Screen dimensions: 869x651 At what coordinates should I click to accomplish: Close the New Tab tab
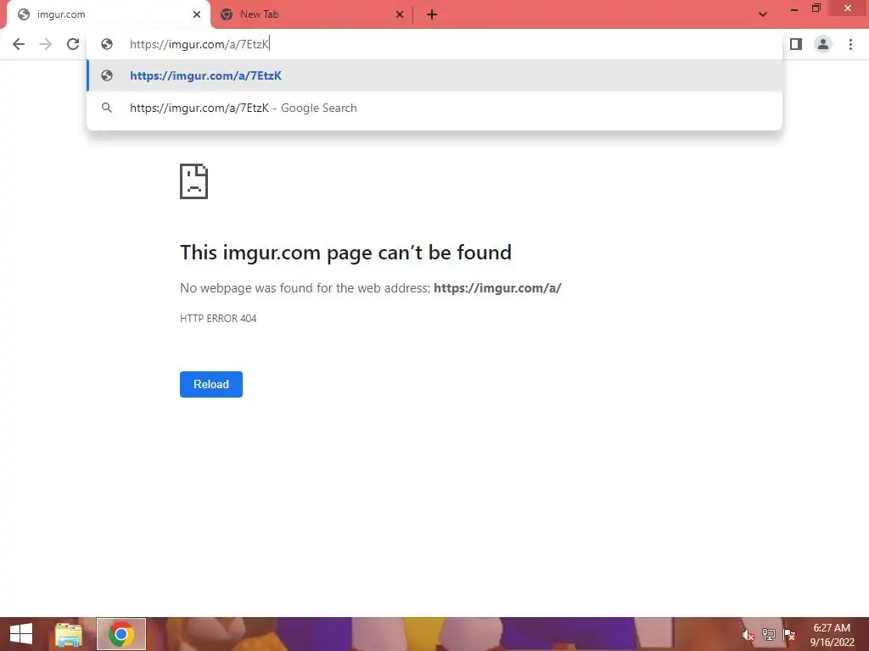coord(400,15)
